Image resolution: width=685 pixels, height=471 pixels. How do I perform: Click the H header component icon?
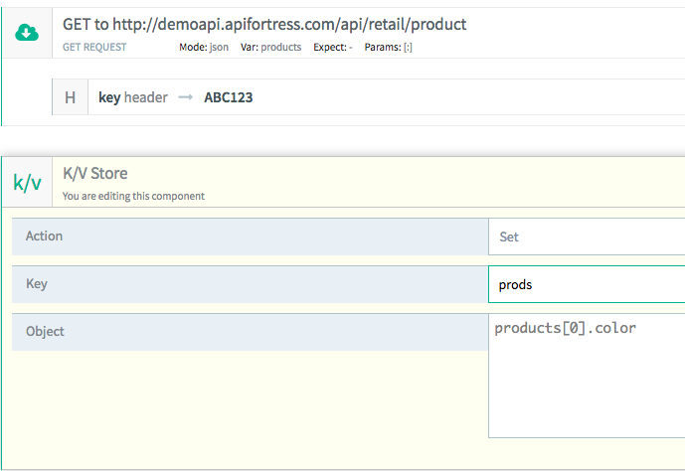[x=70, y=97]
